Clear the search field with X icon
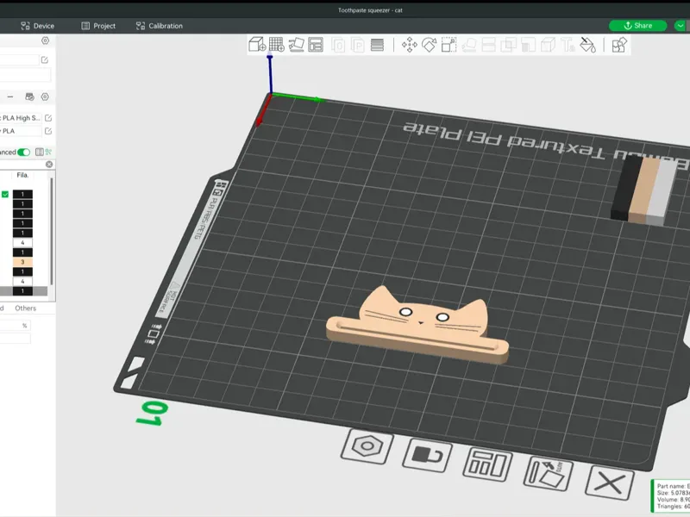 pos(49,164)
